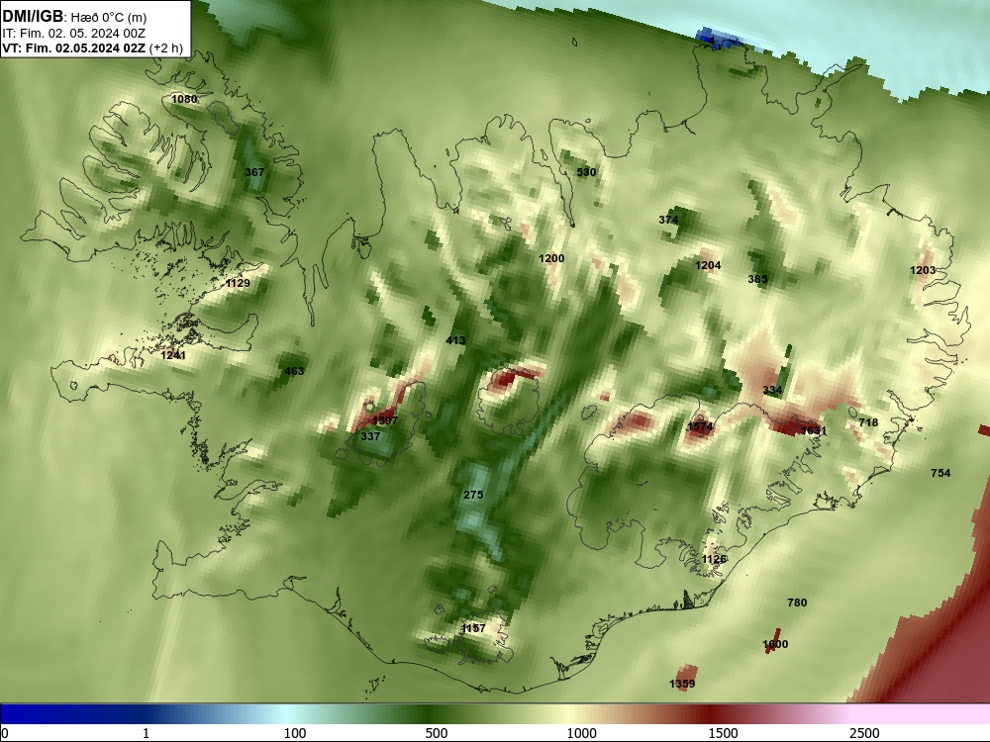
Task: Click the legend label 1000
Action: click(581, 733)
